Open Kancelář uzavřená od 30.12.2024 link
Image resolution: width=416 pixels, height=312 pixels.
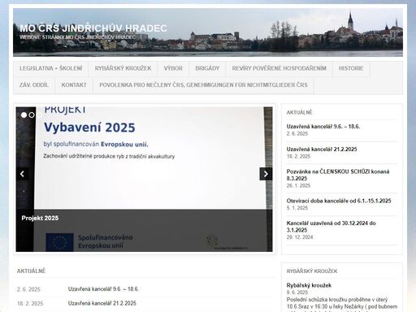331,227
